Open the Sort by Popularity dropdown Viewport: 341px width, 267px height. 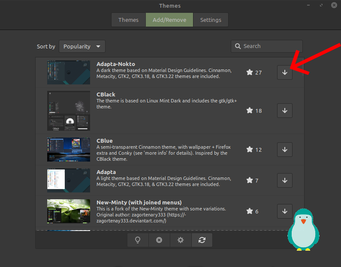coord(82,46)
